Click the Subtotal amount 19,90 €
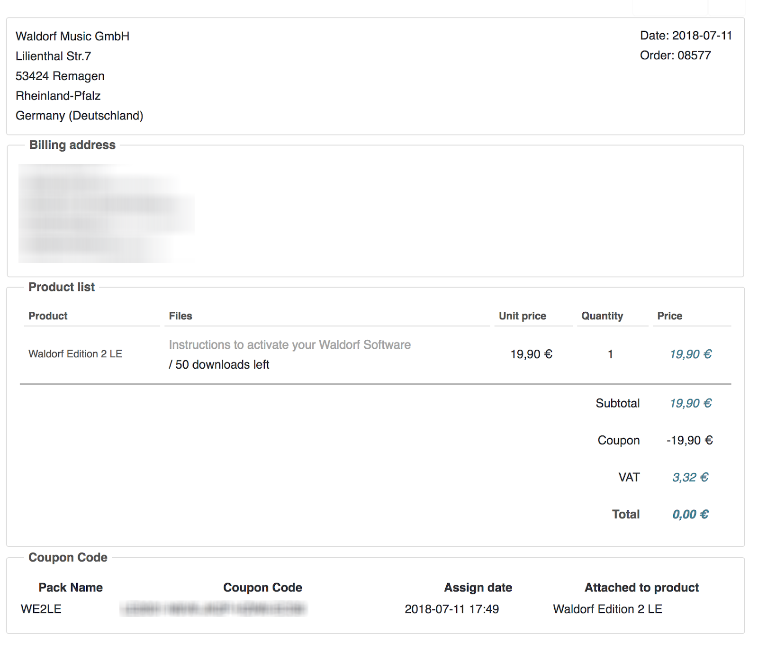The width and height of the screenshot is (758, 652). [x=690, y=403]
